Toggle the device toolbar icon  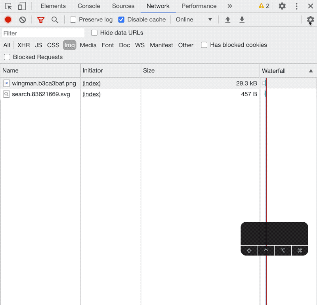click(22, 6)
